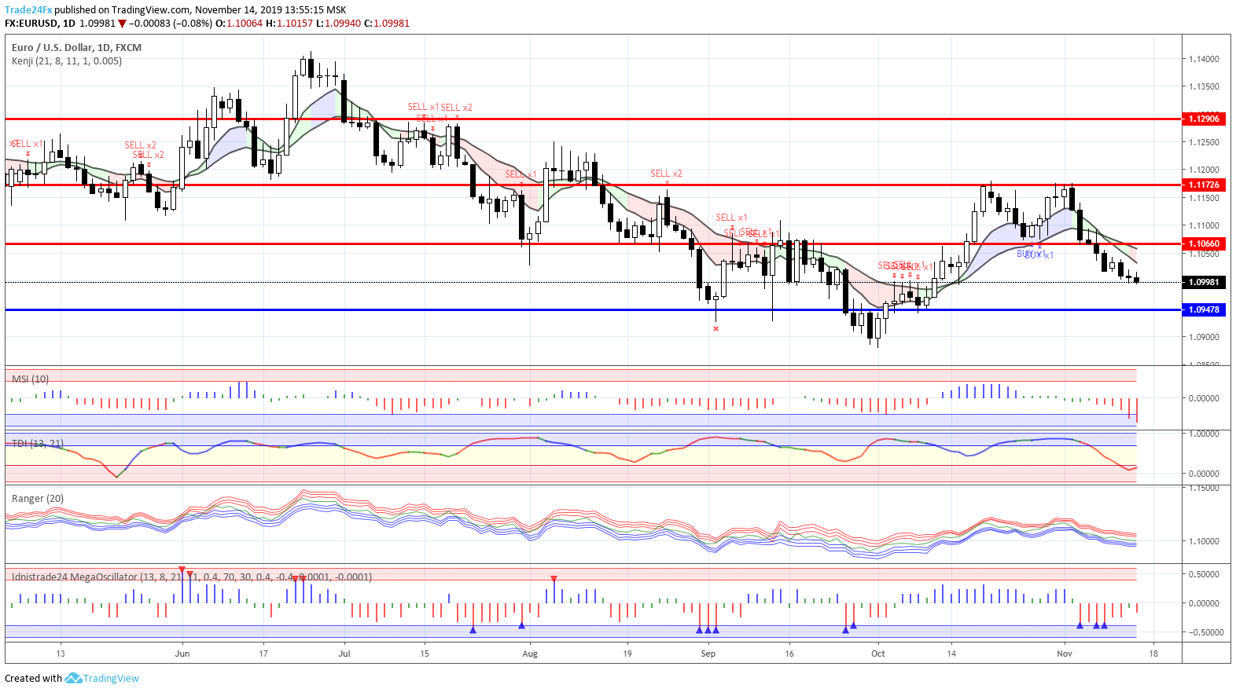The image size is (1236, 692).
Task: Select the Ranger (20) indicator label
Action: click(38, 499)
